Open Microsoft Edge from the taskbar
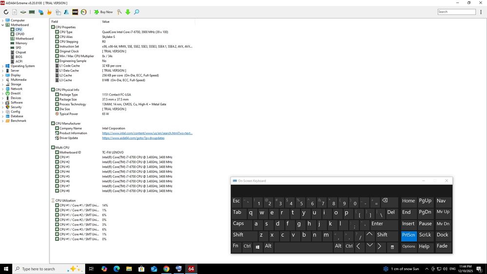Viewport: 487px width, 274px height. (116, 269)
